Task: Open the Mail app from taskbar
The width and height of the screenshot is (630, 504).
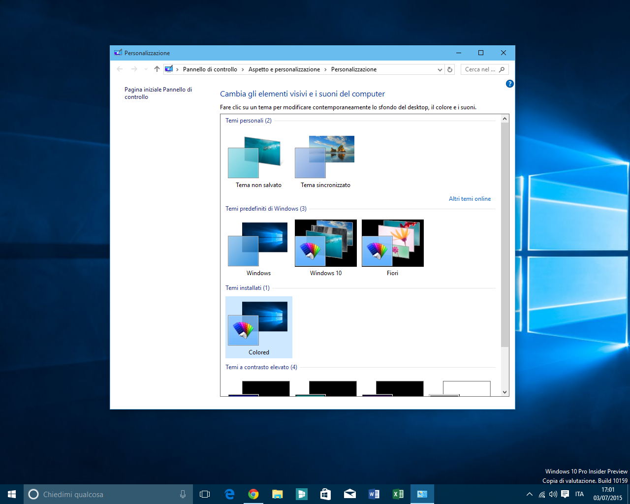Action: click(350, 494)
